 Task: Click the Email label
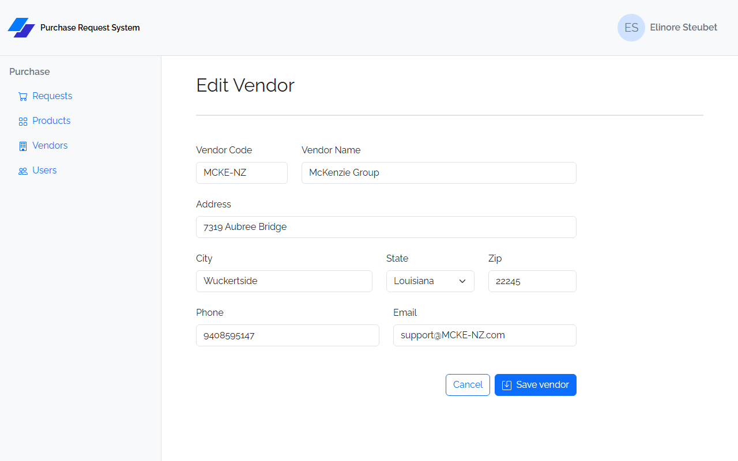coord(405,312)
